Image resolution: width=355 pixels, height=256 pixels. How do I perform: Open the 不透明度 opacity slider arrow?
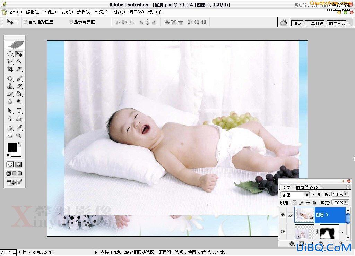346,194
